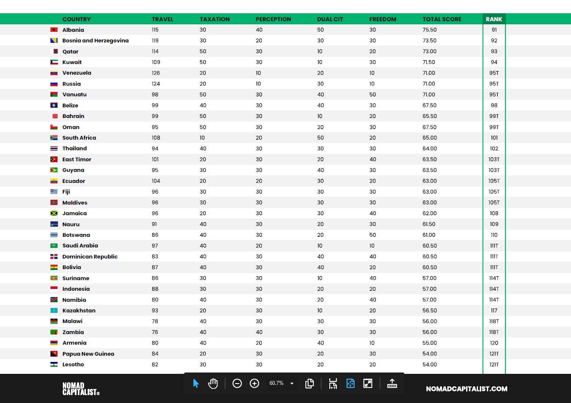Click Belize's rank value 98
The width and height of the screenshot is (571, 403).
point(494,106)
